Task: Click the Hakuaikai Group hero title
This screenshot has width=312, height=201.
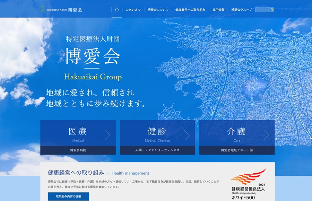Action: (x=93, y=77)
